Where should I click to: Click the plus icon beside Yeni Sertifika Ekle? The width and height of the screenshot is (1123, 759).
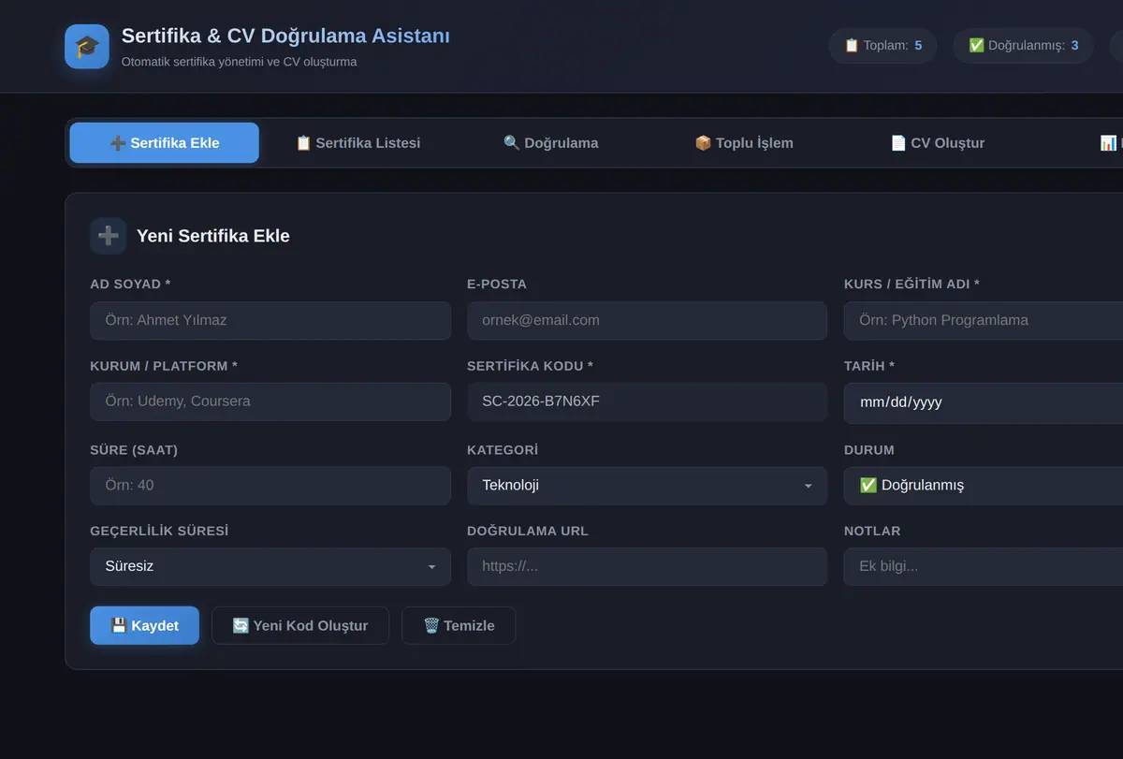[x=108, y=236]
